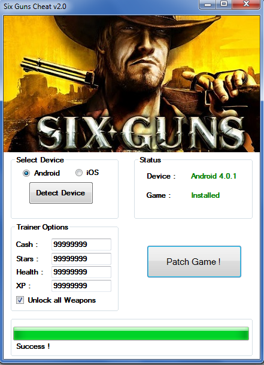Toggle the Unlock all Weapons checkbox
Screen dimensions: 264x365
click(20, 300)
